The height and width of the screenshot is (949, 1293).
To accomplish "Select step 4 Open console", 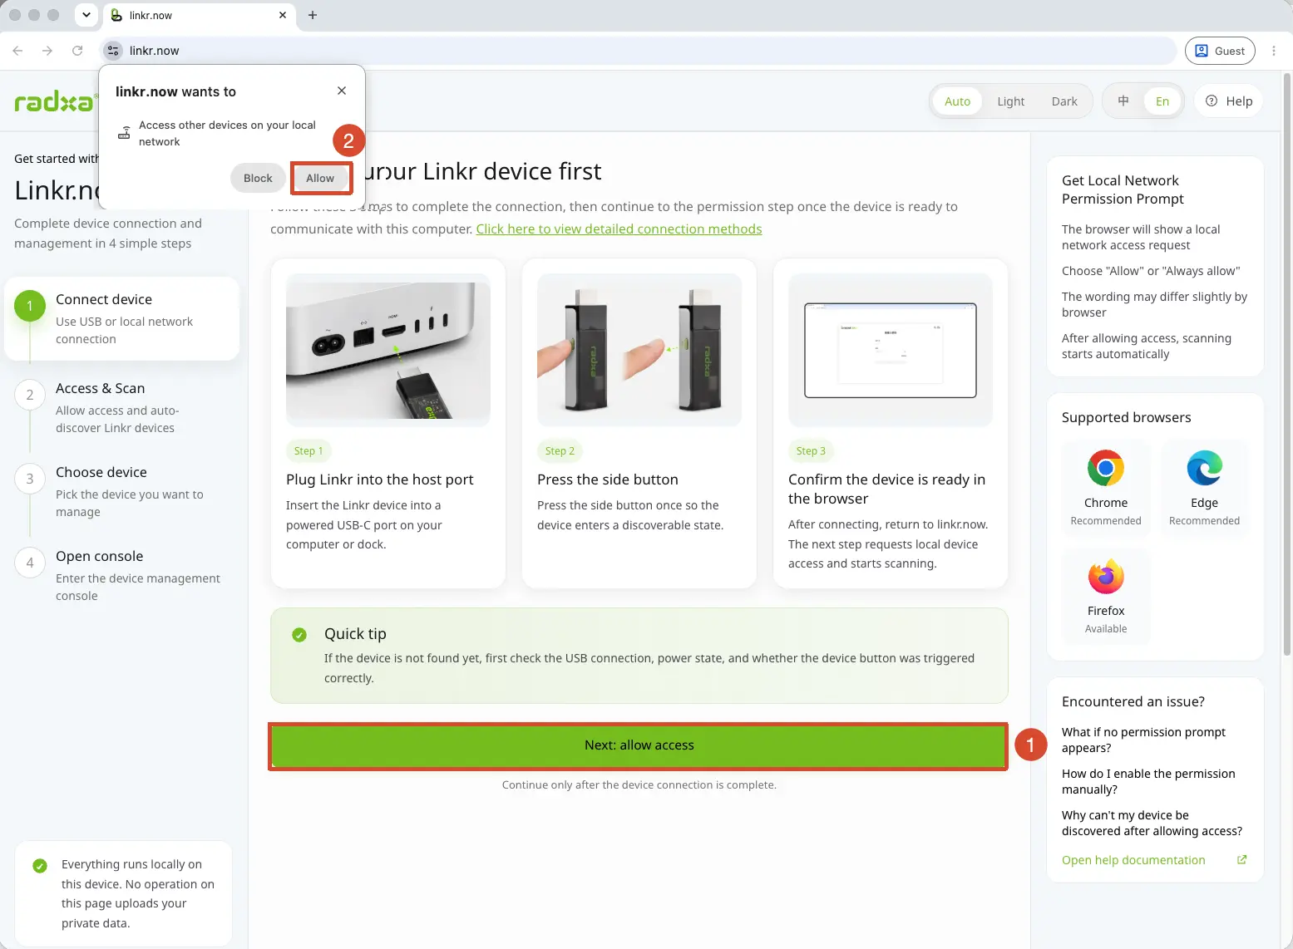I will [x=122, y=576].
